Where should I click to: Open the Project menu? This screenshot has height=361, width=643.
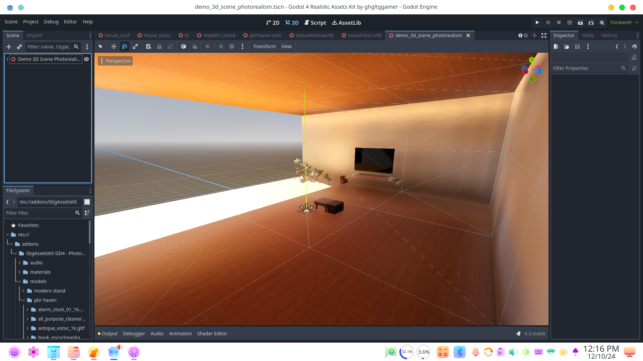click(x=30, y=22)
